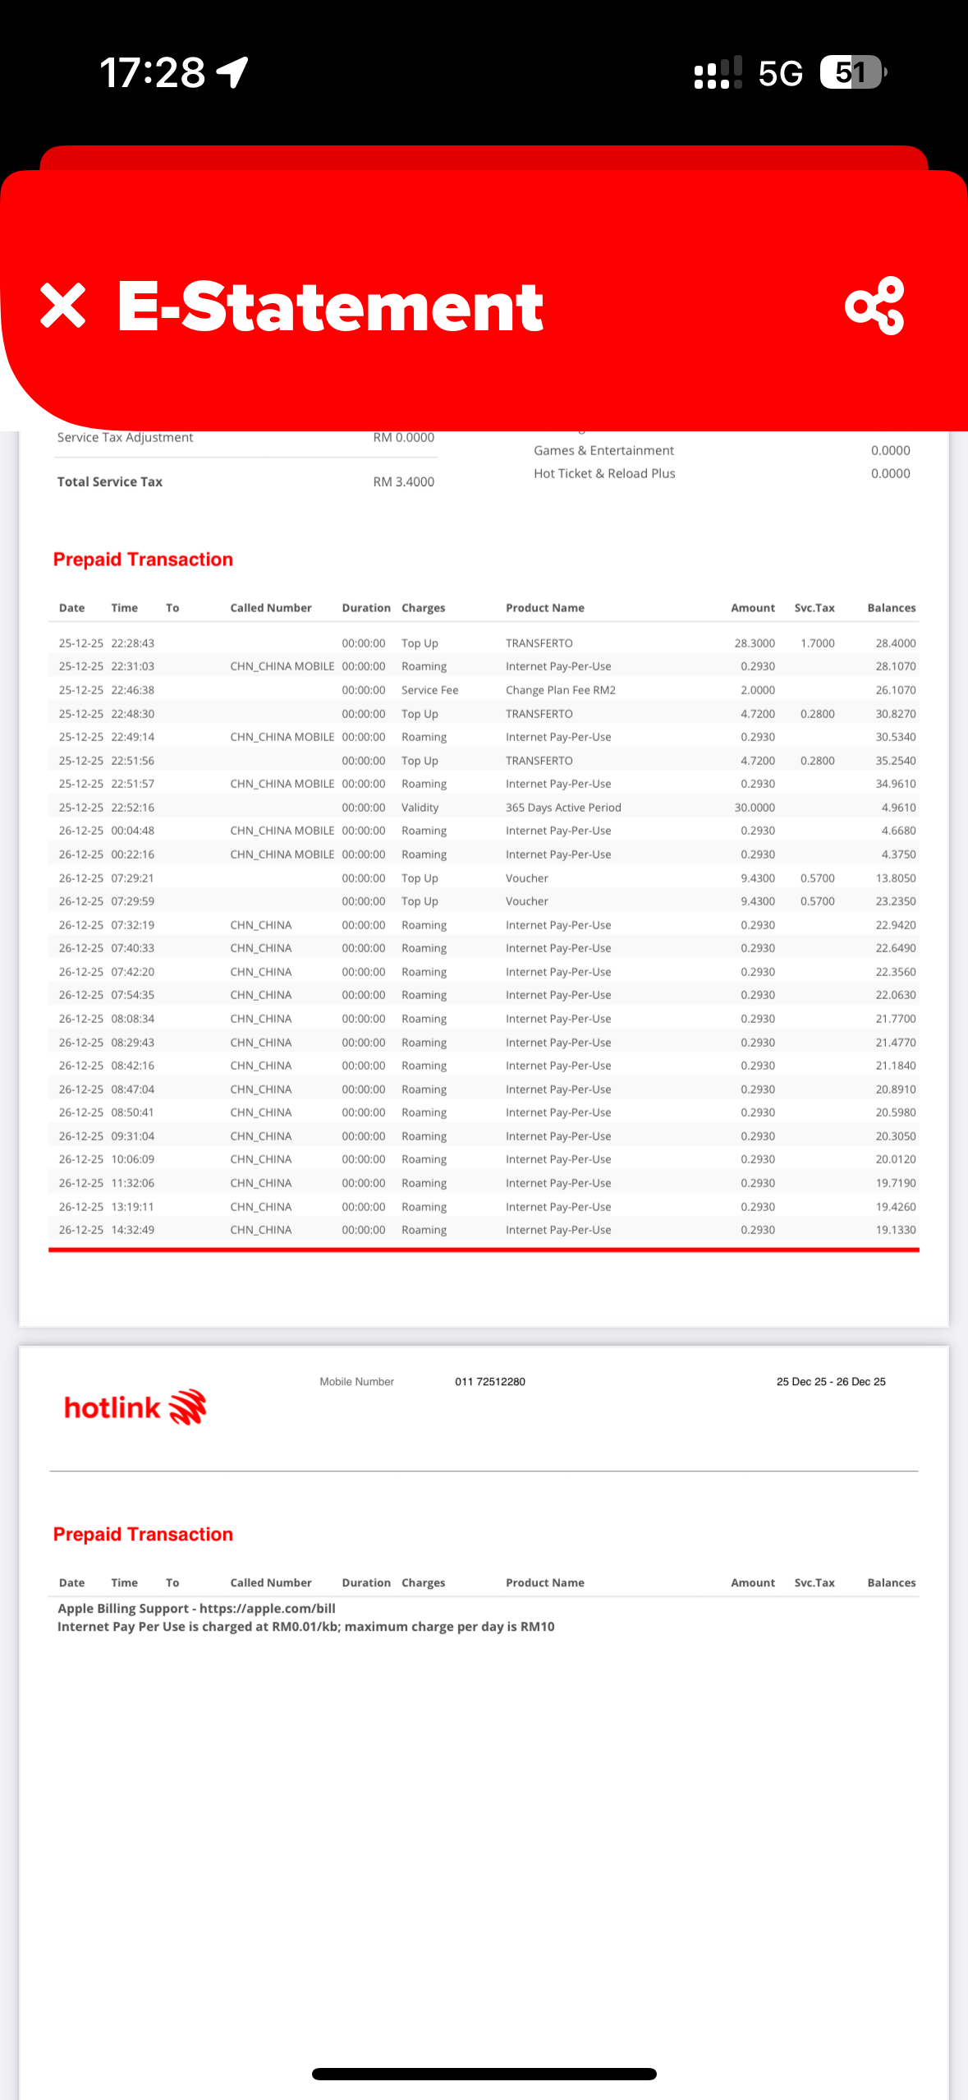Tap the 17:28 clock in status bar
The width and height of the screenshot is (968, 2100).
click(152, 72)
